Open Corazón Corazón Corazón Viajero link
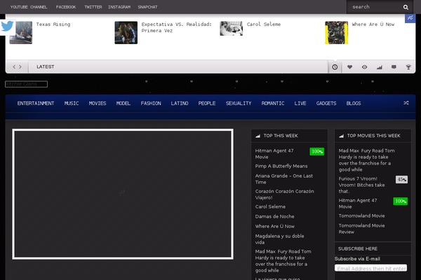 point(284,195)
